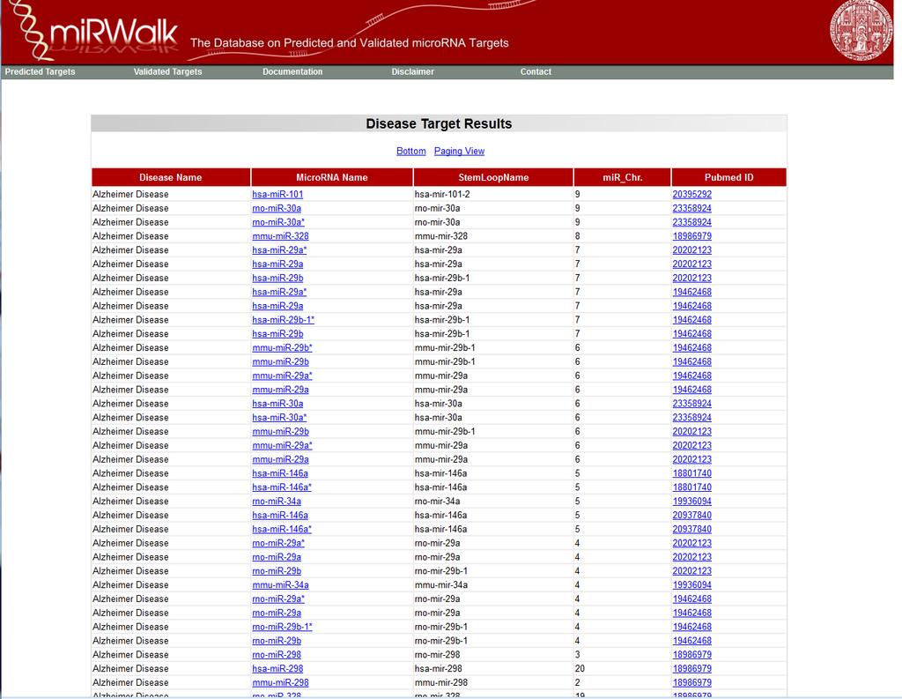The width and height of the screenshot is (902, 699).
Task: Select stem loop cell mmu-mir-298
Action: [441, 682]
